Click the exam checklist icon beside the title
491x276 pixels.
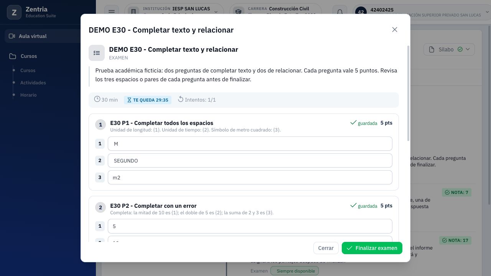click(x=97, y=53)
